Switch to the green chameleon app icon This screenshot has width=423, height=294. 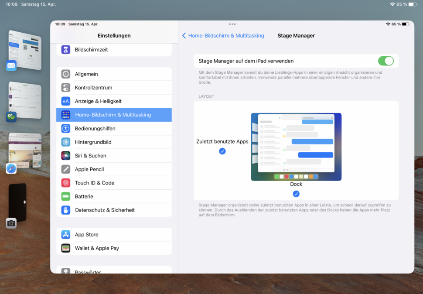11,117
